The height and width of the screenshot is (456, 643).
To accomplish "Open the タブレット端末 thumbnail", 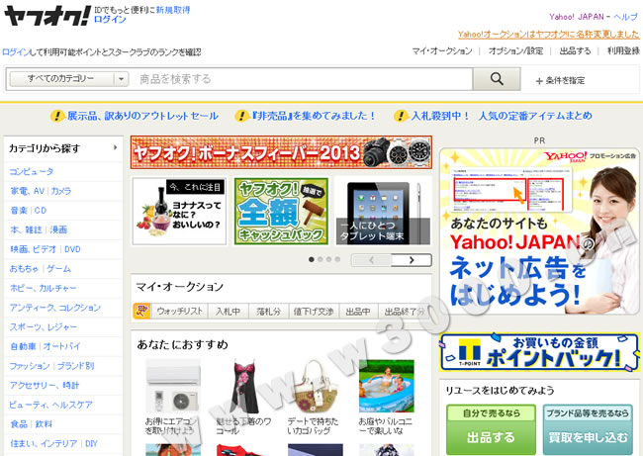I will pos(384,212).
